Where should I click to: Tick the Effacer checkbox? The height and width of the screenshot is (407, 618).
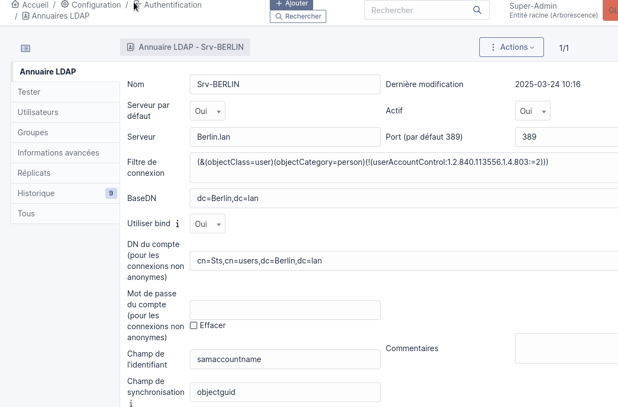click(194, 325)
